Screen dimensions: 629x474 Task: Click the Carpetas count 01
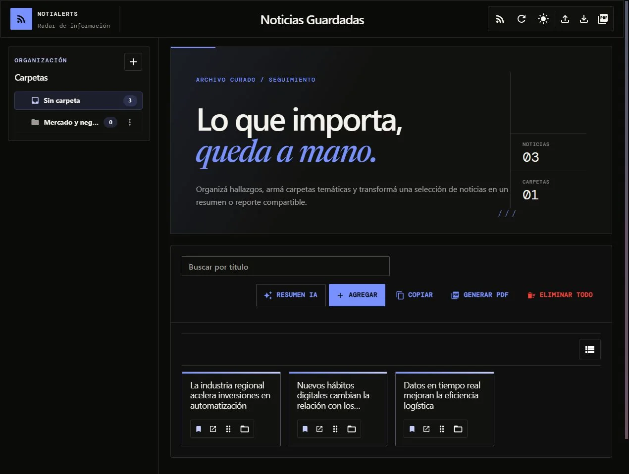coord(531,195)
